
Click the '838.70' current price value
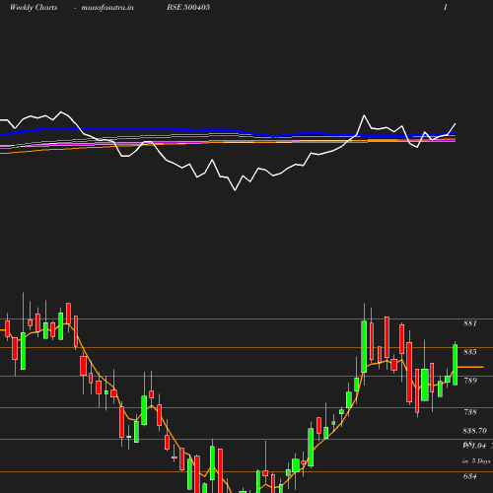click(474, 431)
